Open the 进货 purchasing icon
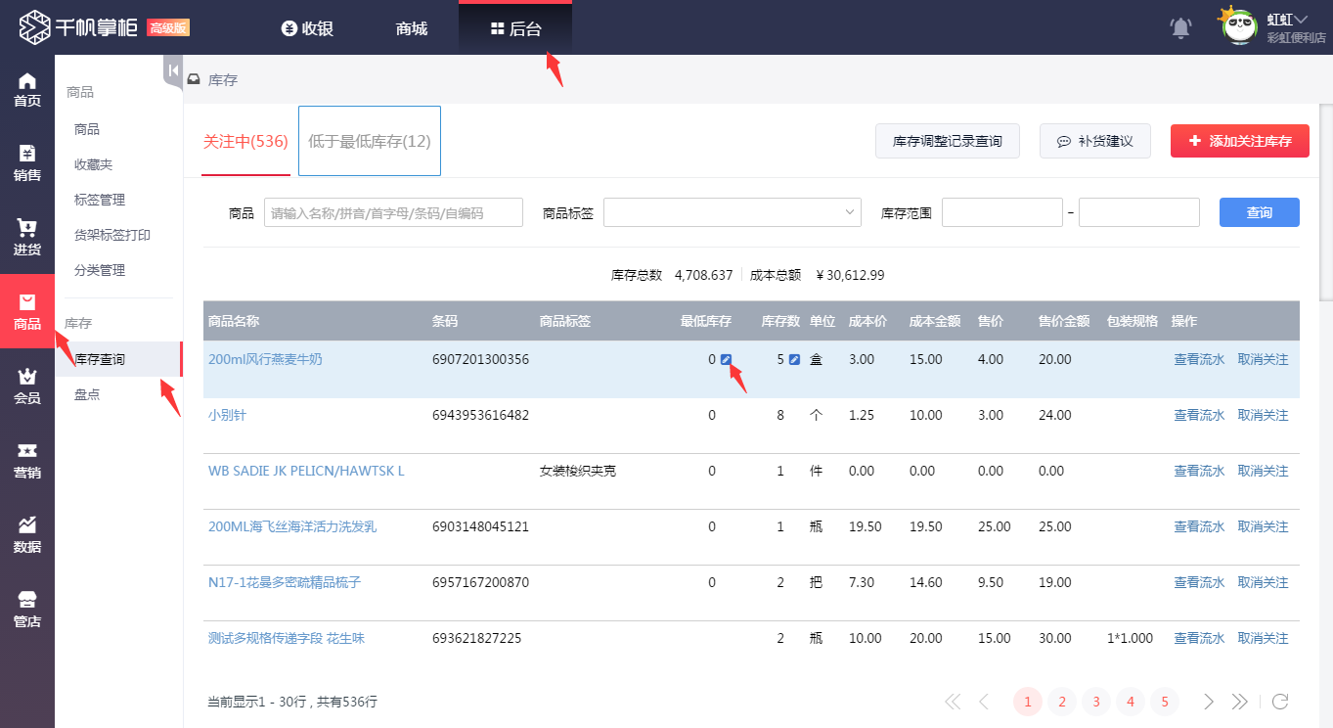1333x728 pixels. point(26,235)
